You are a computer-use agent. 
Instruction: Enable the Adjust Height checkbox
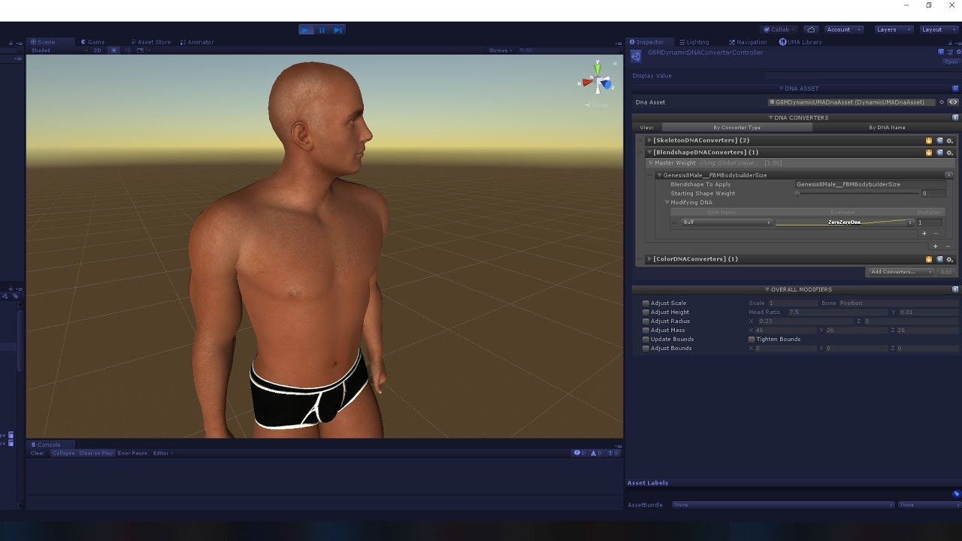pyautogui.click(x=646, y=313)
